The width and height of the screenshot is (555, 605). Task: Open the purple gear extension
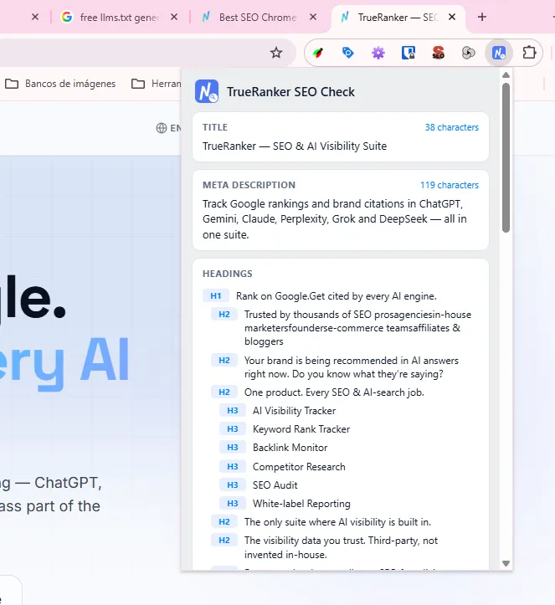tap(378, 53)
